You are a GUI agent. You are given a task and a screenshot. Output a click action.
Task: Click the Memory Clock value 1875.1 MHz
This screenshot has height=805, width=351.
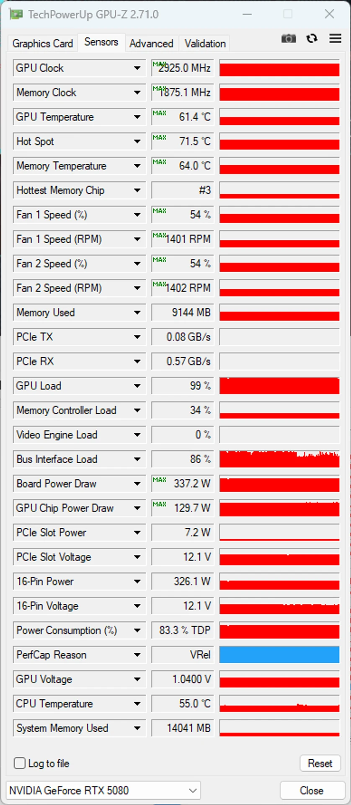pyautogui.click(x=183, y=92)
